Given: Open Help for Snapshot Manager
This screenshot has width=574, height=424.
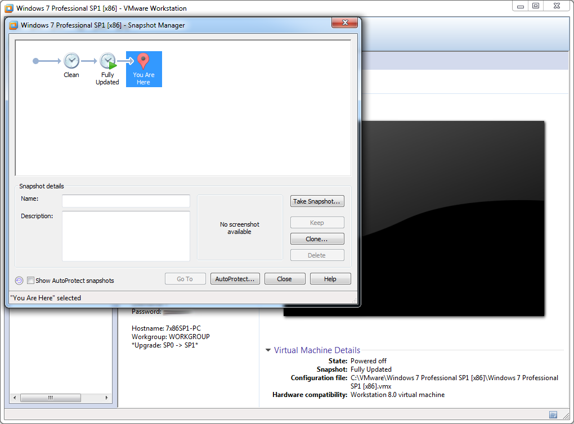Looking at the screenshot, I should (x=330, y=279).
